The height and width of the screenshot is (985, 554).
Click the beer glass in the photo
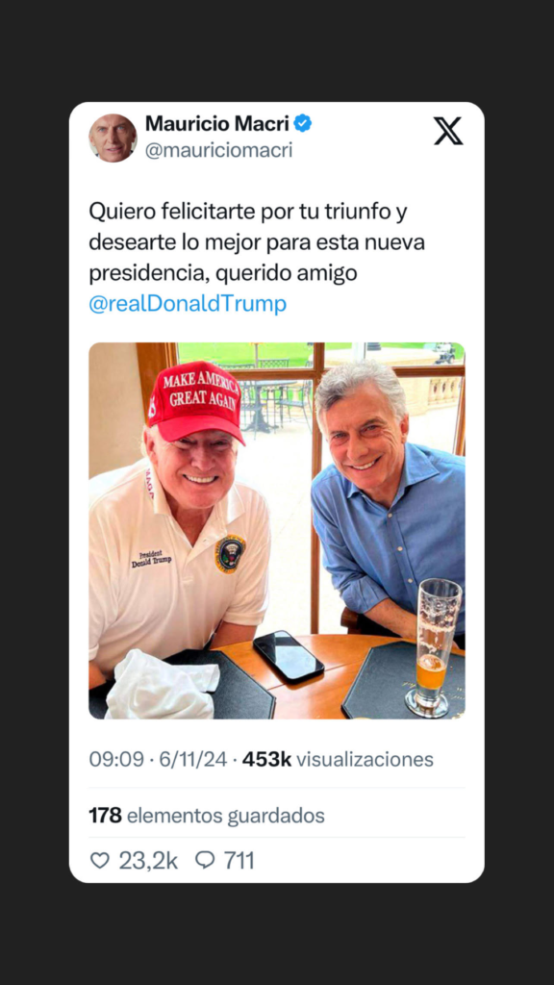[433, 648]
